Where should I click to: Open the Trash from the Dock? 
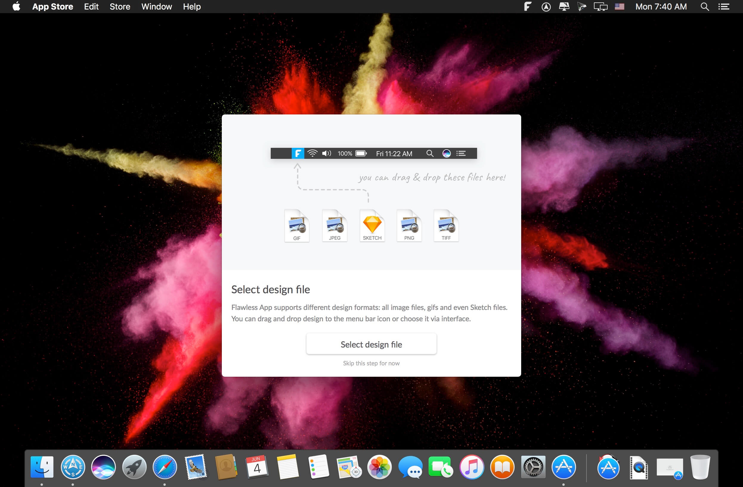pyautogui.click(x=700, y=467)
